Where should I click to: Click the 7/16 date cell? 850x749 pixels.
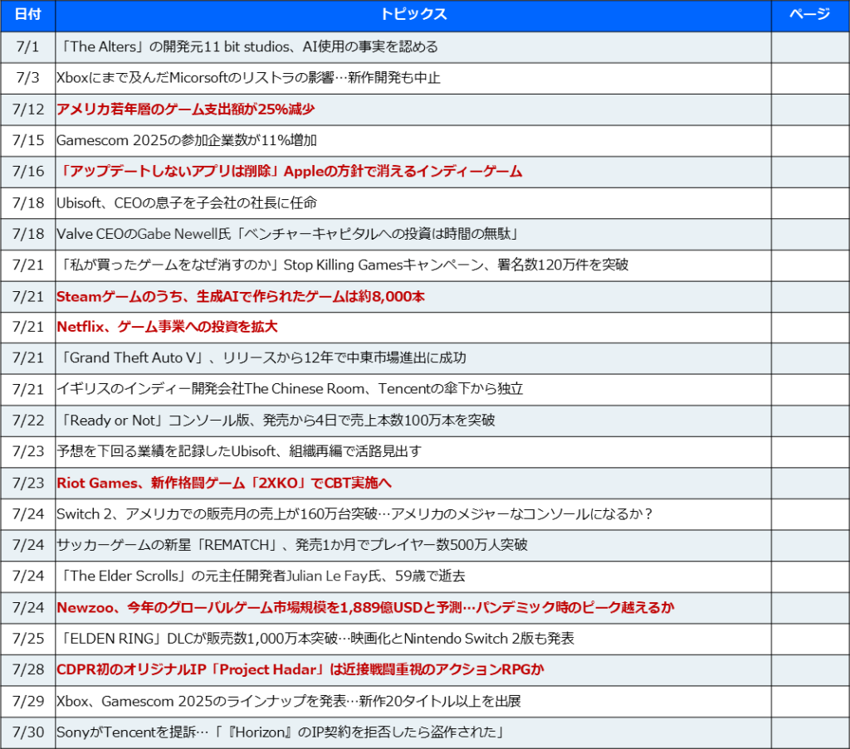tap(27, 172)
